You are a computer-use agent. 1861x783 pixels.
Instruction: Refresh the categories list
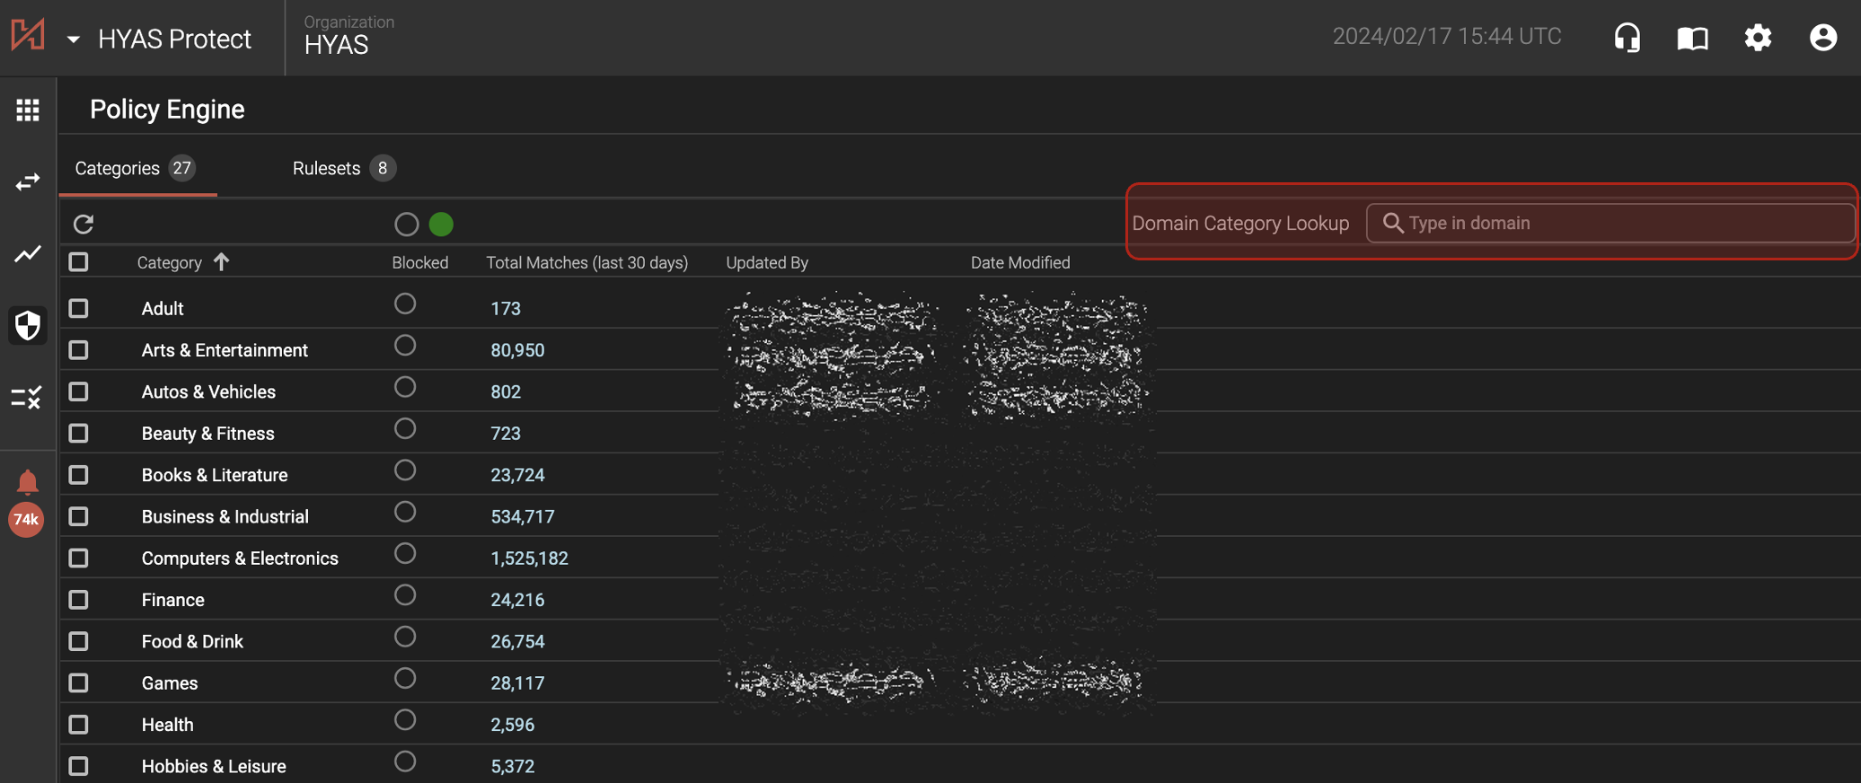[84, 224]
